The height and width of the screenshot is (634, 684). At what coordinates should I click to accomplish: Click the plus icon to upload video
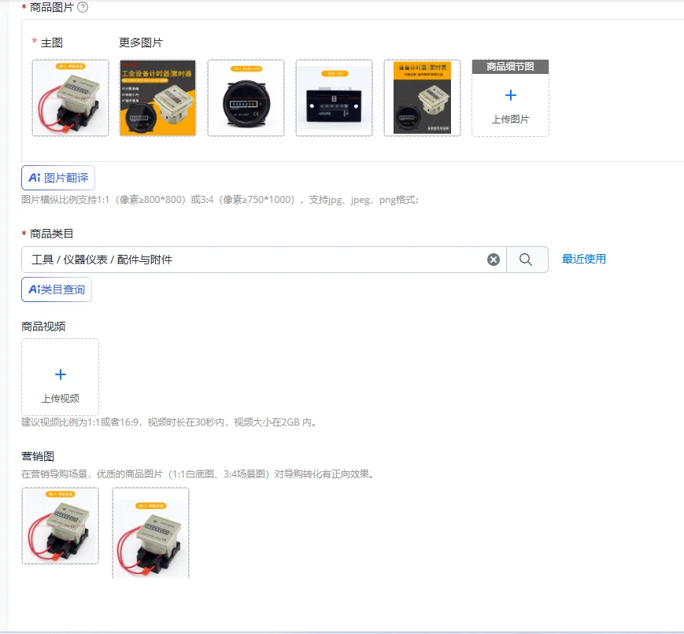61,374
